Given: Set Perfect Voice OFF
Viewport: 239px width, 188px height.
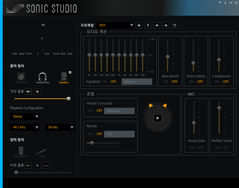Looking at the screenshot, I should pos(226,148).
